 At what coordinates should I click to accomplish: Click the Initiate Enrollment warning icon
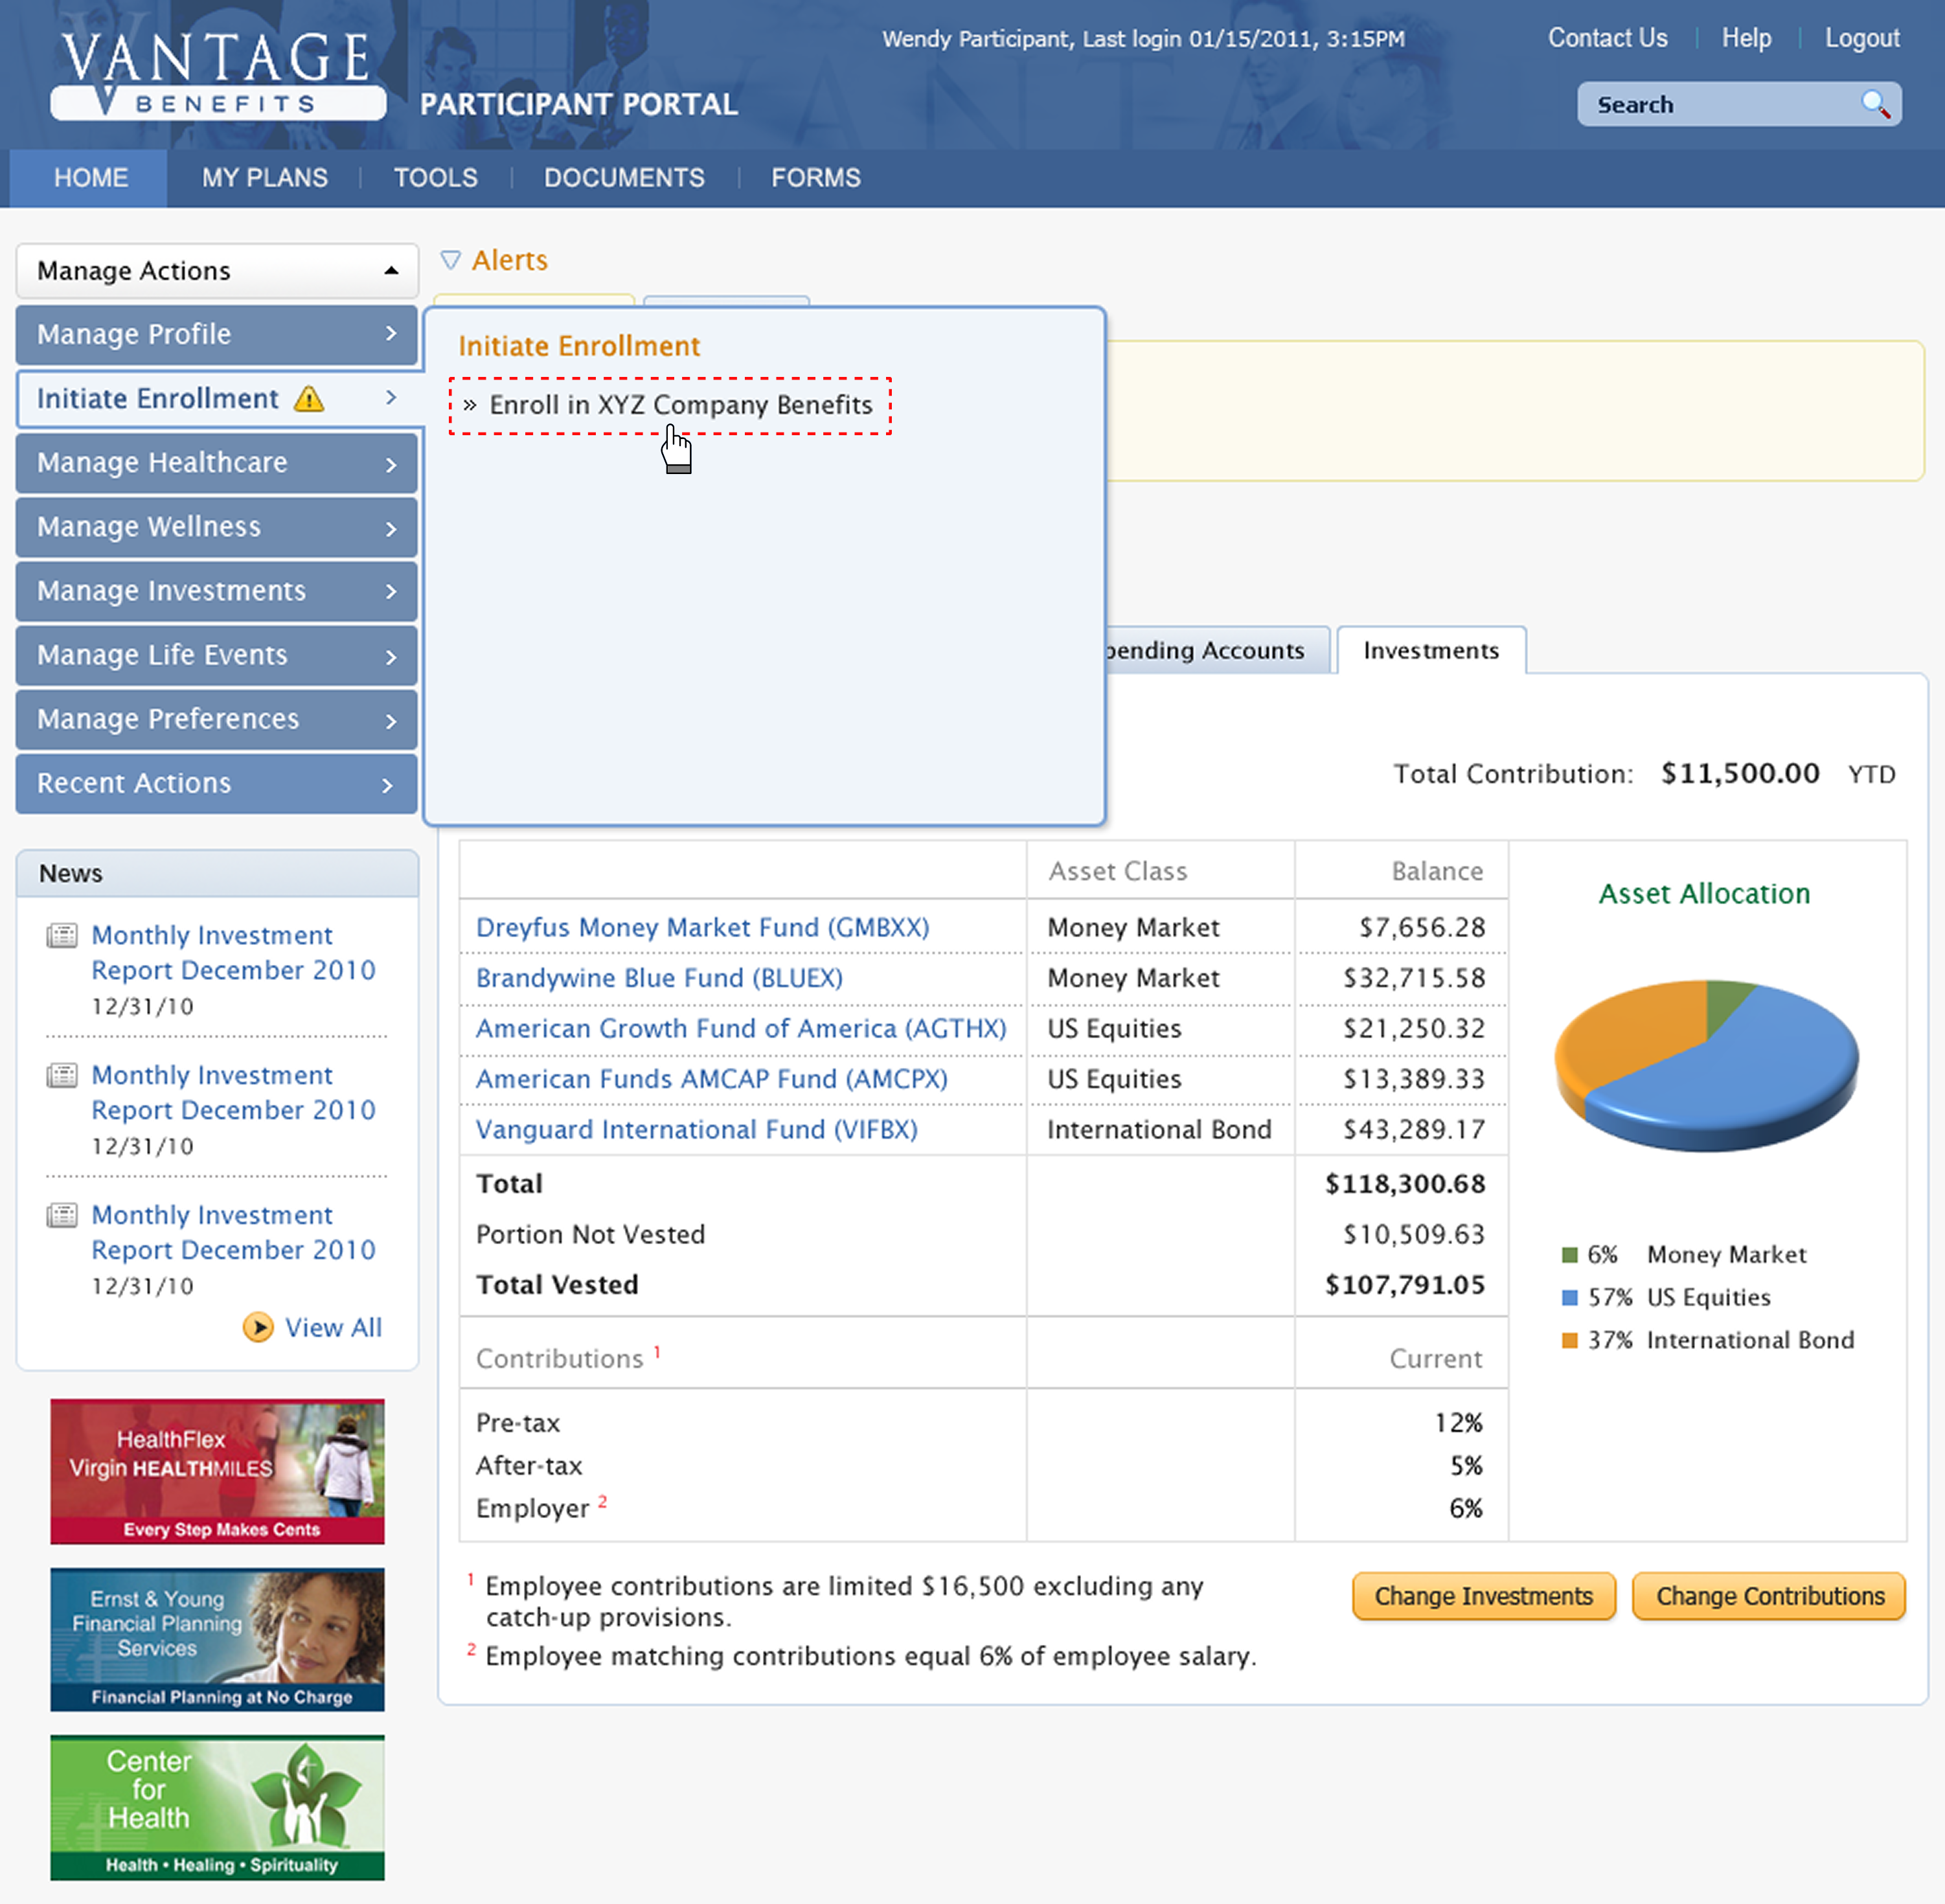click(x=309, y=399)
